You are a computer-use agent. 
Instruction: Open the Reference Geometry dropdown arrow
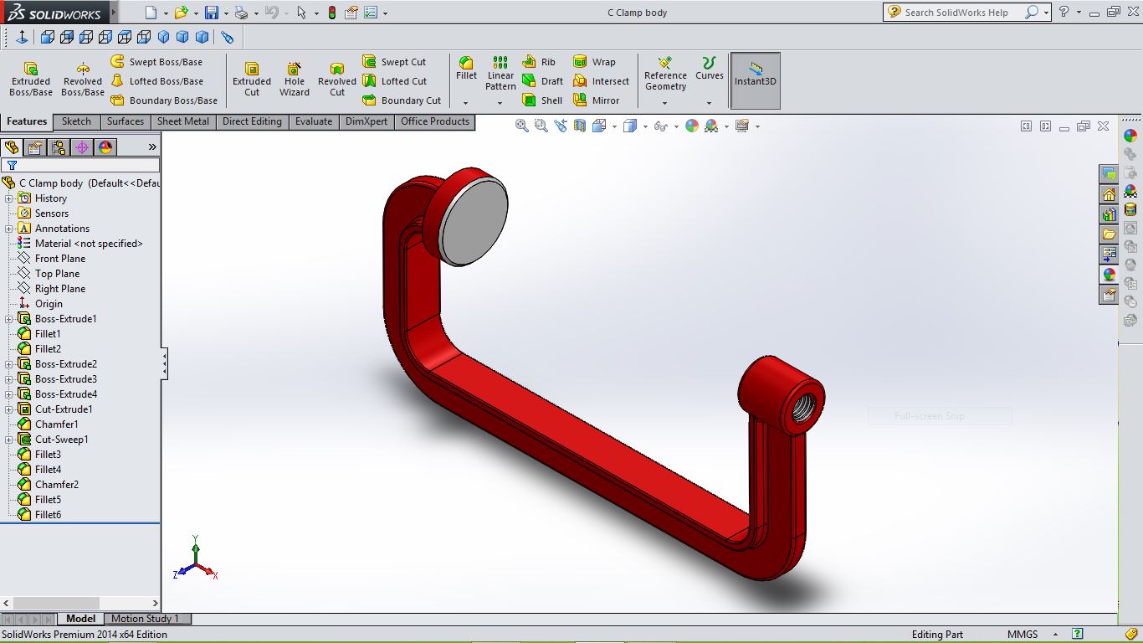point(665,103)
